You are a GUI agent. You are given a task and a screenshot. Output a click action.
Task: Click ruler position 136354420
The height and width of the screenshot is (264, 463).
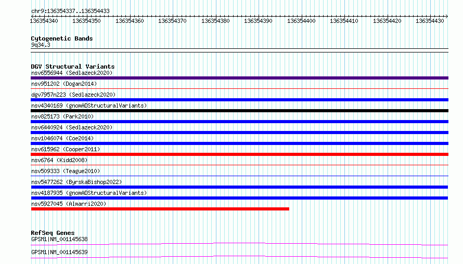point(387,21)
